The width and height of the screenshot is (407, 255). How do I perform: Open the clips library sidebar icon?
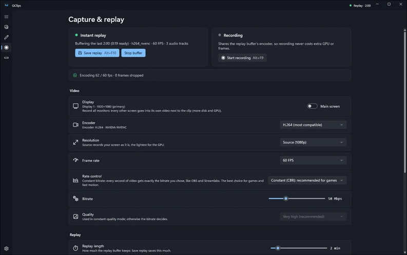(7, 27)
